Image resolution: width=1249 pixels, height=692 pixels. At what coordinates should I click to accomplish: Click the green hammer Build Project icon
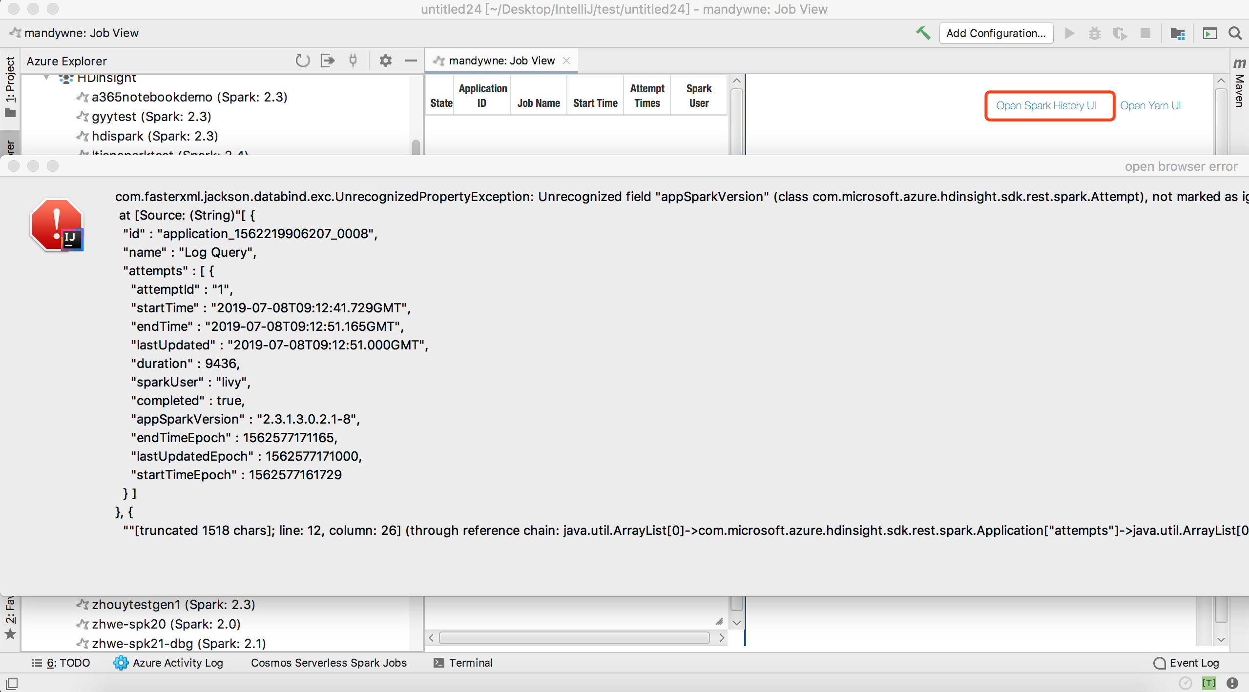(923, 33)
